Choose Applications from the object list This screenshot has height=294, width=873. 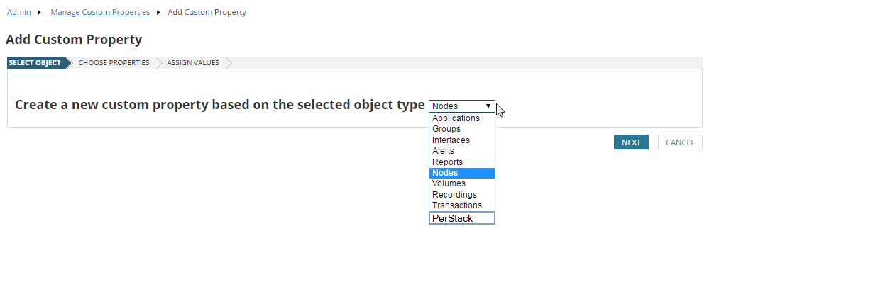pos(456,118)
